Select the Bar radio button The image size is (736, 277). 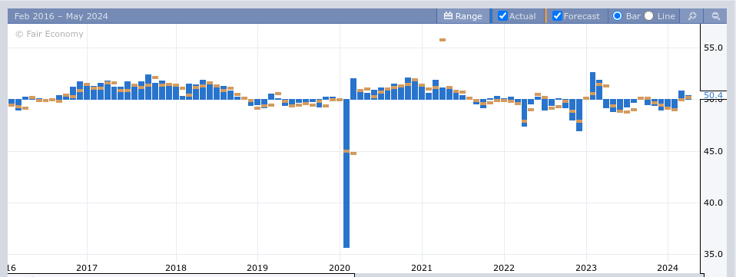pyautogui.click(x=617, y=16)
